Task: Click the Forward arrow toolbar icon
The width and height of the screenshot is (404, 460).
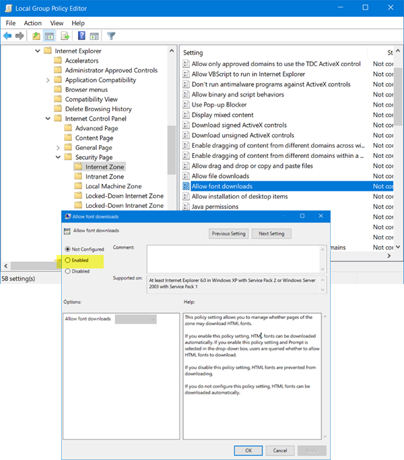Action: point(20,36)
